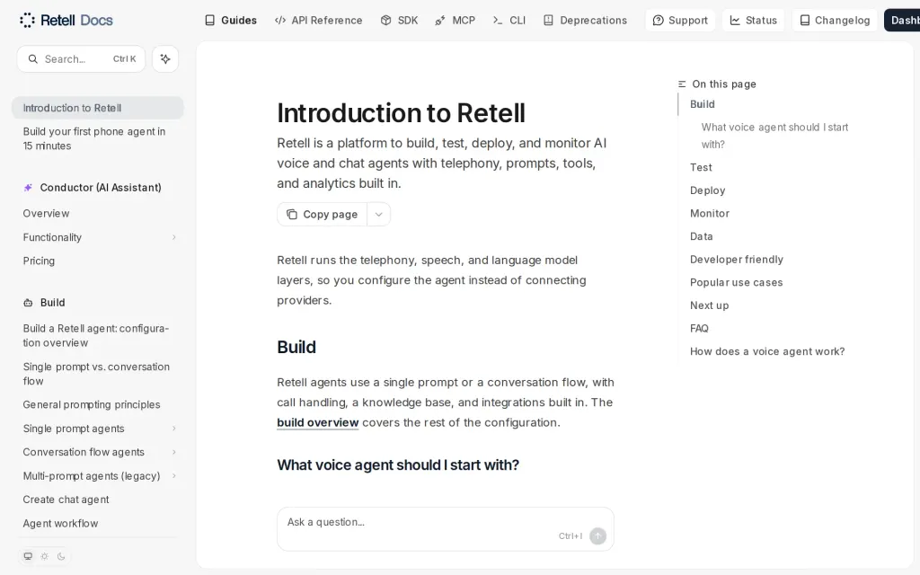Image resolution: width=920 pixels, height=575 pixels.
Task: Open the Conductor Overview page
Action: pyautogui.click(x=46, y=214)
